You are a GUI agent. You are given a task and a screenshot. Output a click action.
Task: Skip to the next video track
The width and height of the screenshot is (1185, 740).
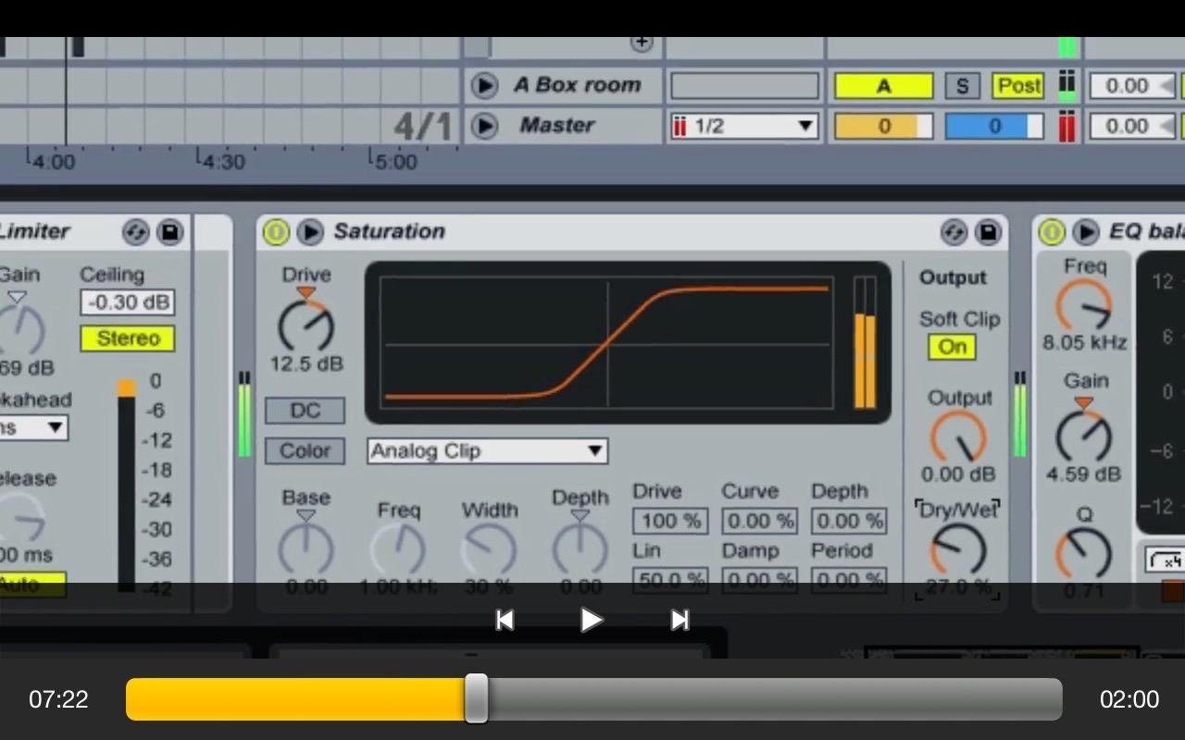[680, 620]
